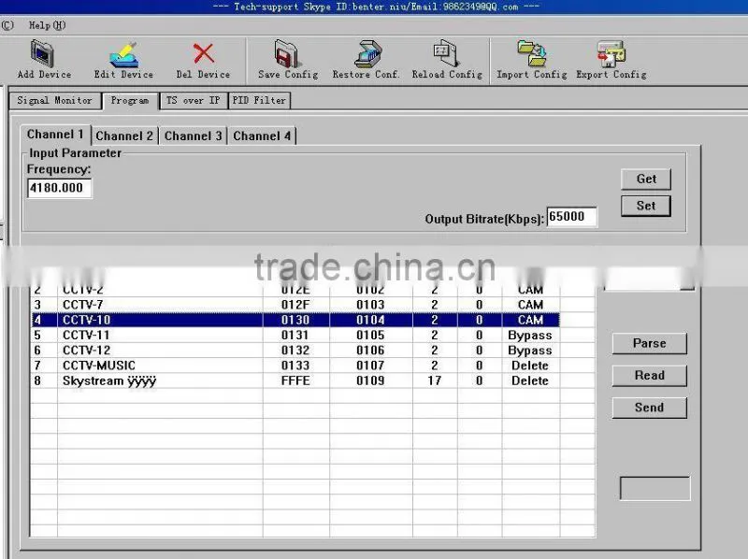This screenshot has height=559, width=748.
Task: Open the TS over IP tab
Action: tap(194, 101)
